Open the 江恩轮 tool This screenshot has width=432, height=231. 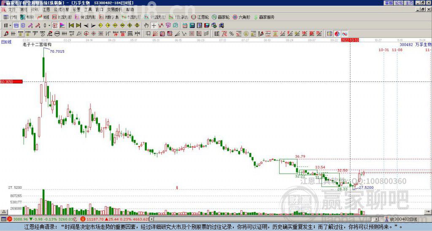click(x=200, y=17)
